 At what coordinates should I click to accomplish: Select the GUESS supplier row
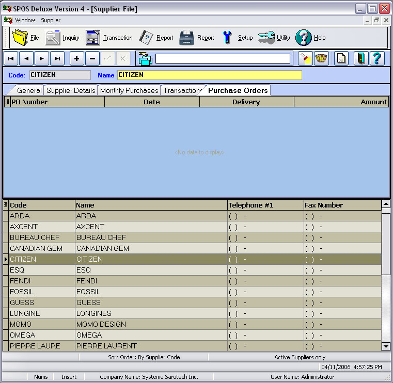192,302
